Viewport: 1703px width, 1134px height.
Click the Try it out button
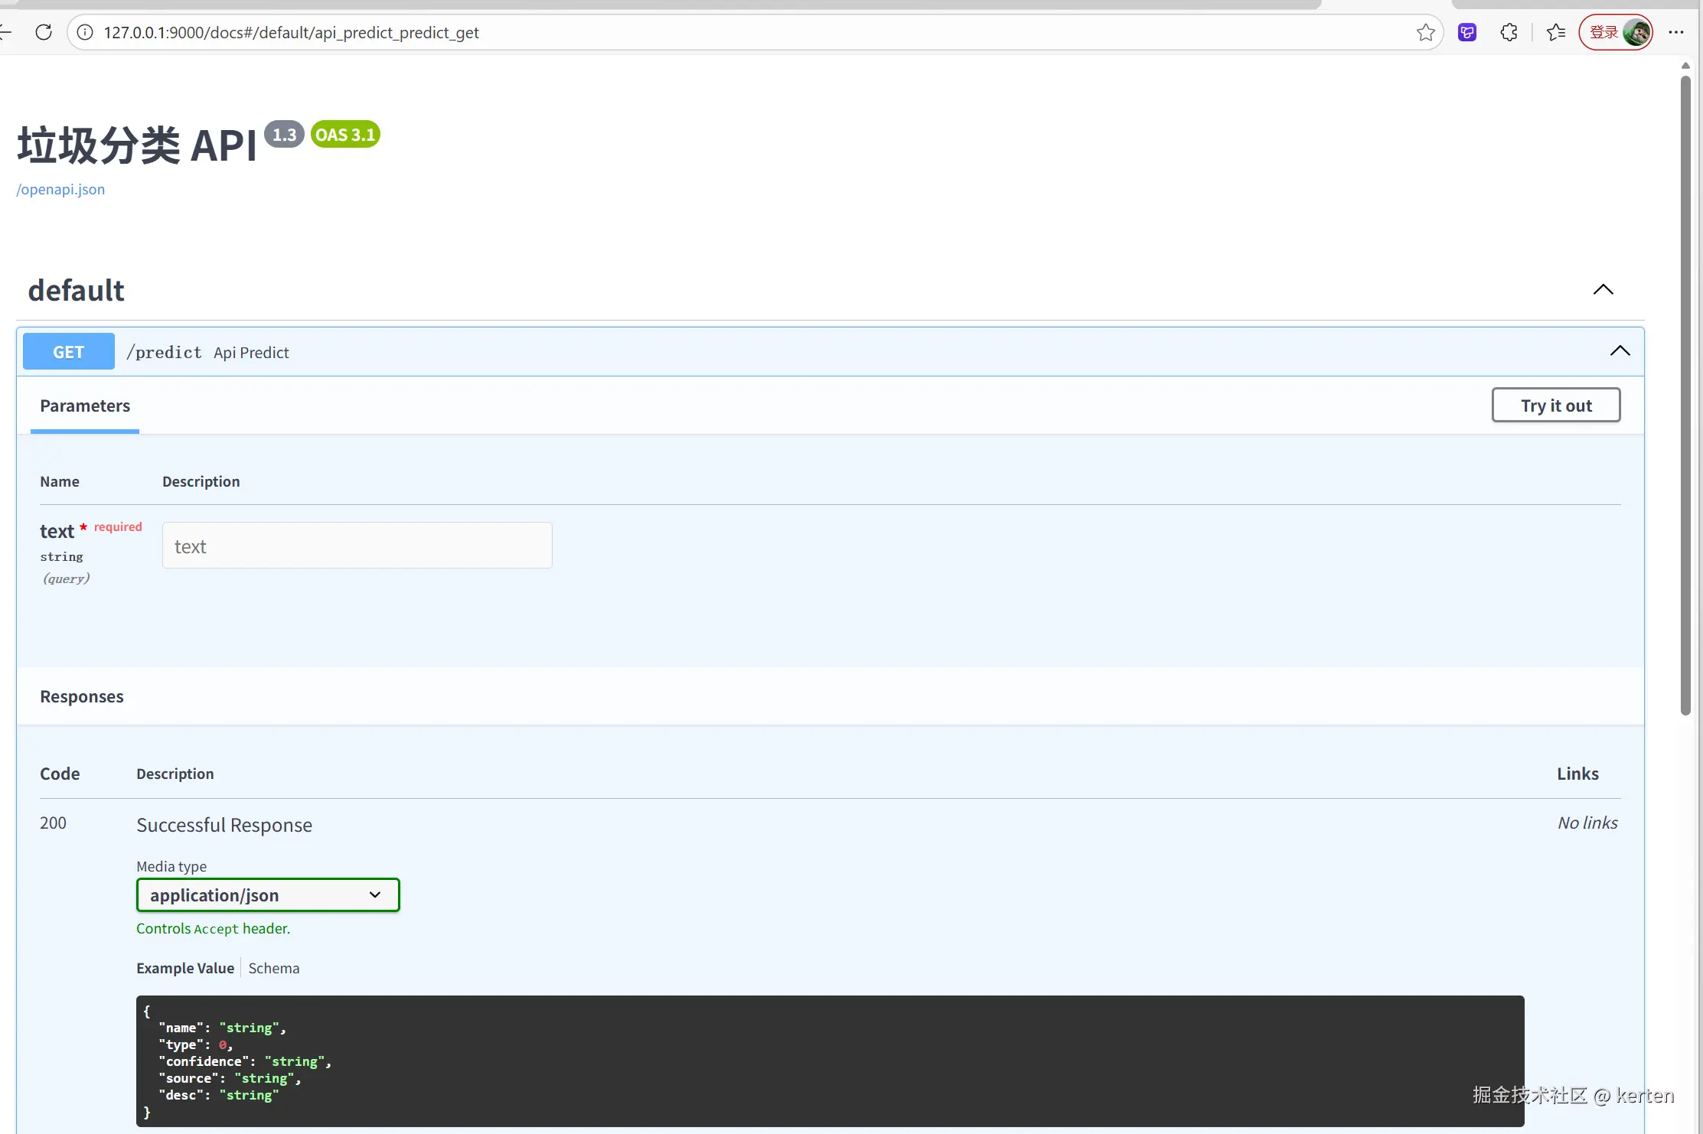tap(1555, 406)
